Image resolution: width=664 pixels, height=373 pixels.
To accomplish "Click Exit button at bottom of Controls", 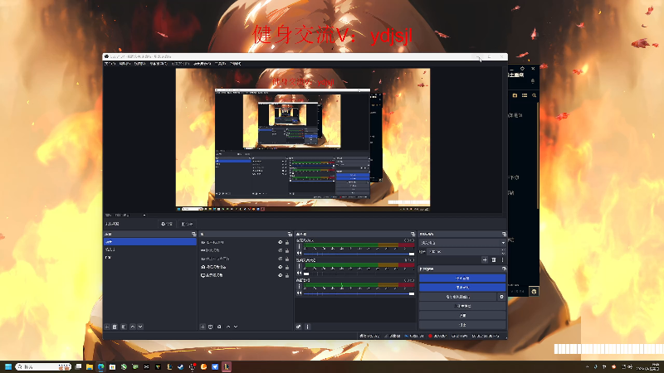I will pos(462,325).
